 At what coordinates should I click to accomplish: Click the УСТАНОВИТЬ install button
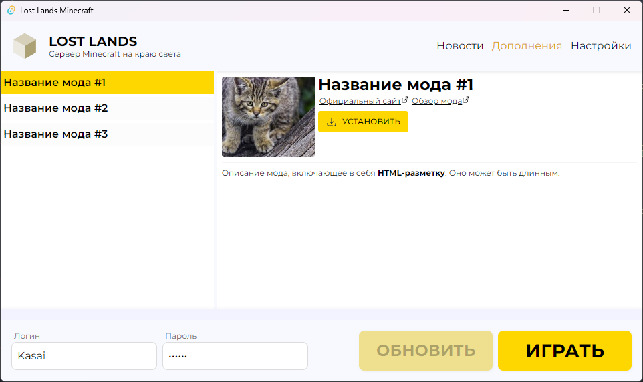(x=363, y=122)
